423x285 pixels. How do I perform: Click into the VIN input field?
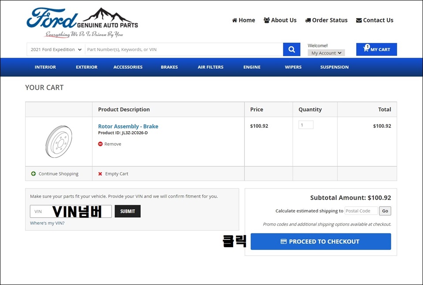[x=70, y=211]
